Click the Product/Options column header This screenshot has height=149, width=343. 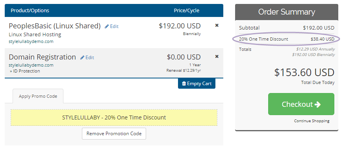tap(30, 11)
